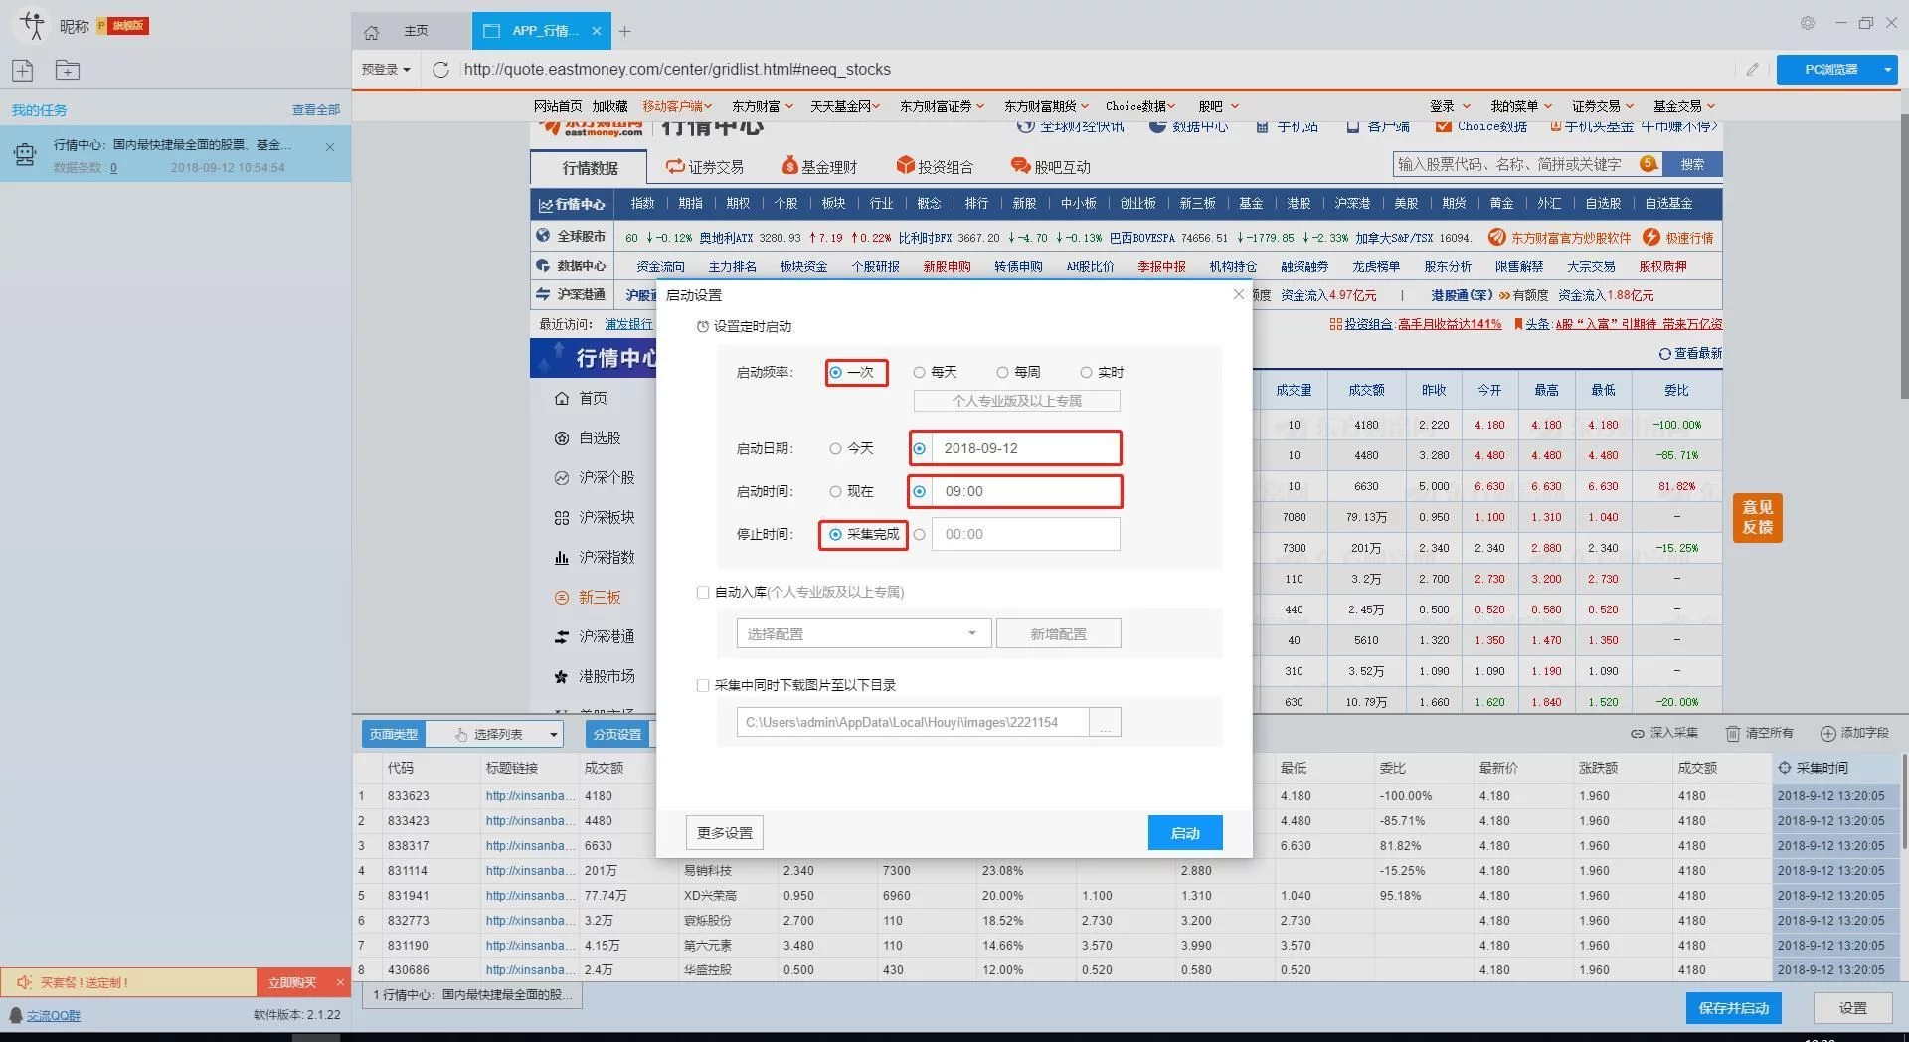Screen dimensions: 1909x1042
Task: Click the browser refresh icon
Action: [441, 70]
